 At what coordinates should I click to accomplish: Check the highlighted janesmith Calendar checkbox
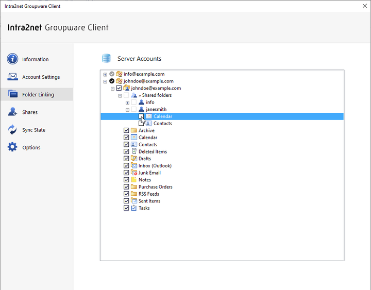141,116
